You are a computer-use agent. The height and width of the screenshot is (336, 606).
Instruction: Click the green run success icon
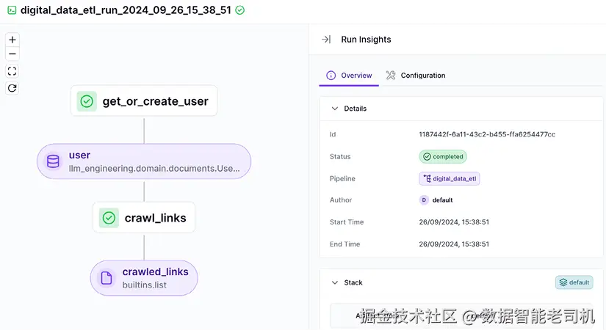click(x=240, y=10)
